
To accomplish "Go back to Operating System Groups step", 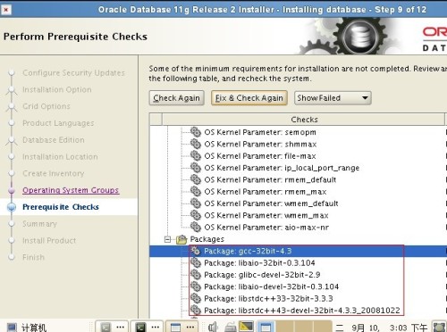I will (71, 190).
